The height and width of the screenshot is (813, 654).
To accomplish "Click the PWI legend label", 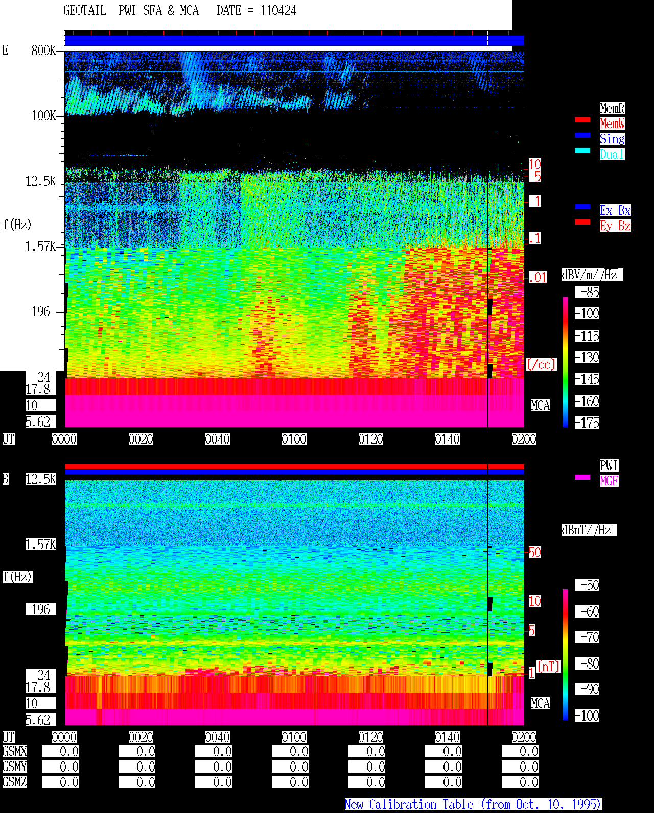I will (609, 465).
